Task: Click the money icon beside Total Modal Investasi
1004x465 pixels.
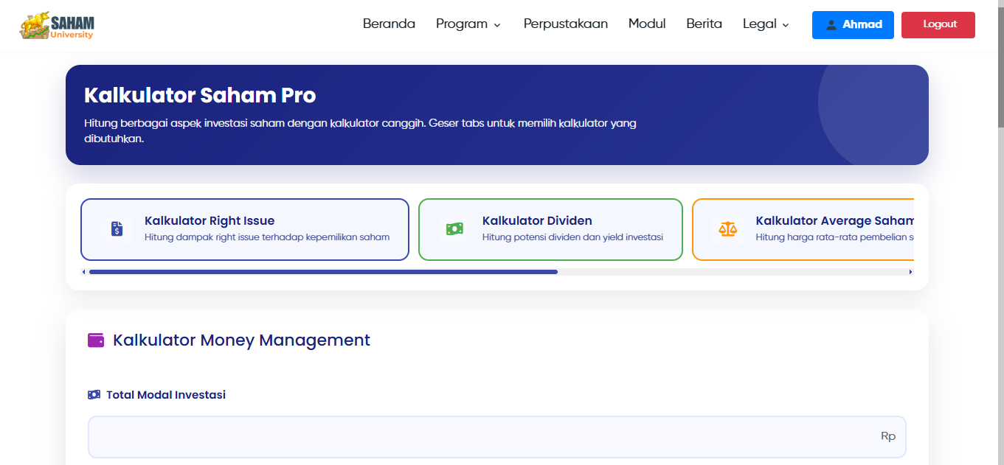Action: 94,394
